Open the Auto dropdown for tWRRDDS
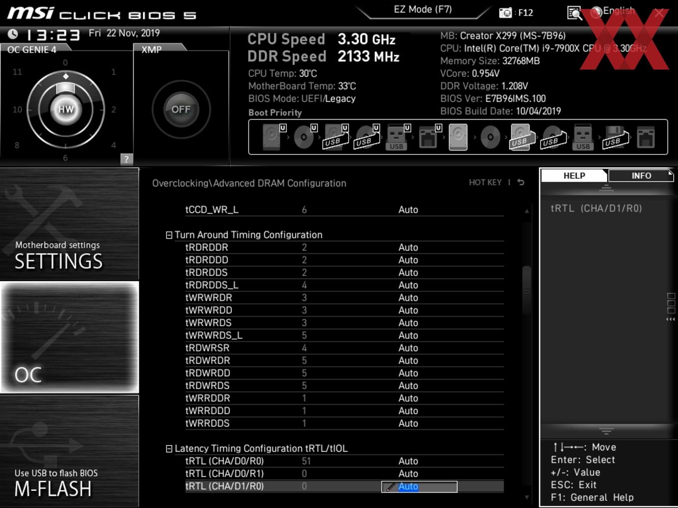 [408, 423]
